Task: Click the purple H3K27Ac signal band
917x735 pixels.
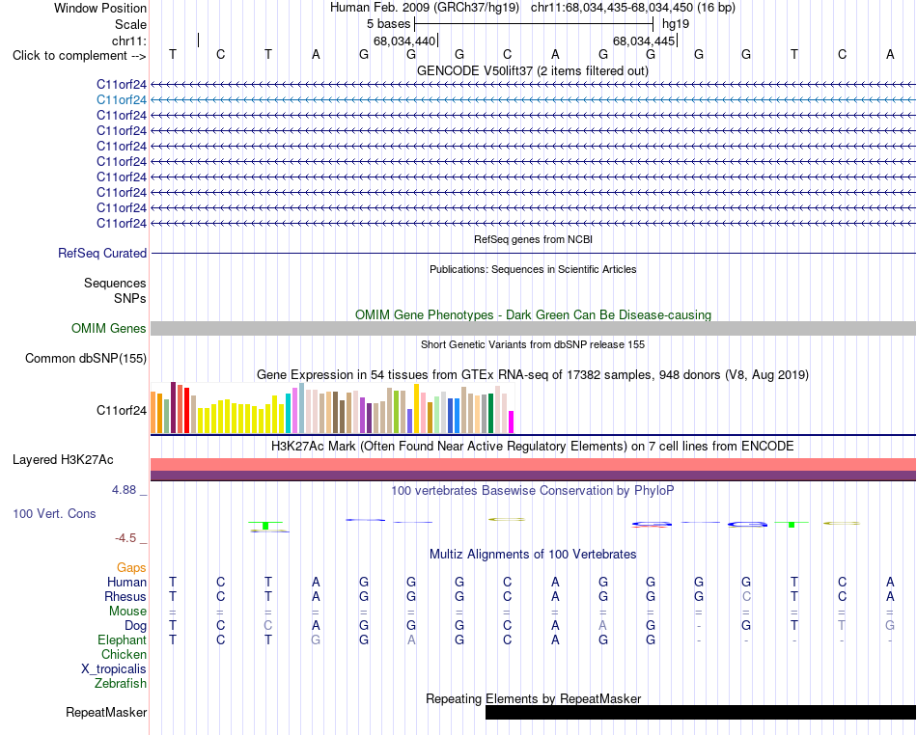Action: 533,476
